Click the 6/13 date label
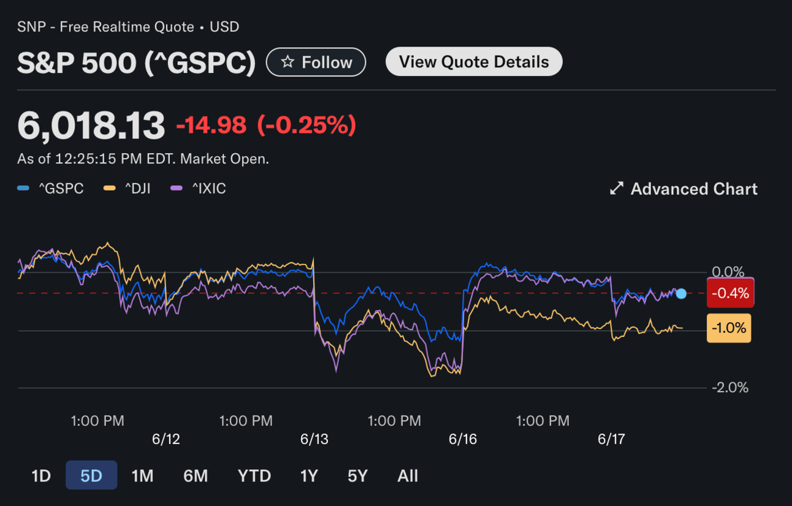Screen dimensions: 792x506 coord(314,439)
